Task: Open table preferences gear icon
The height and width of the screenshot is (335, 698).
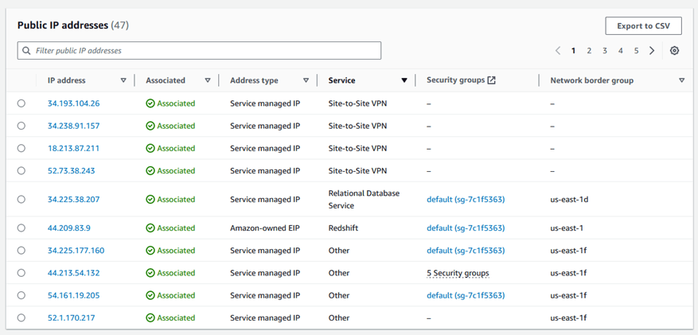Action: pyautogui.click(x=674, y=51)
